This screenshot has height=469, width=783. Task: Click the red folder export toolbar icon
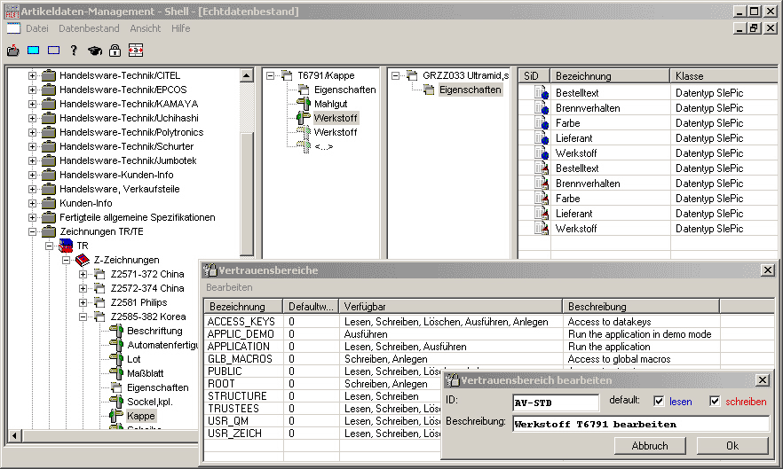click(13, 50)
